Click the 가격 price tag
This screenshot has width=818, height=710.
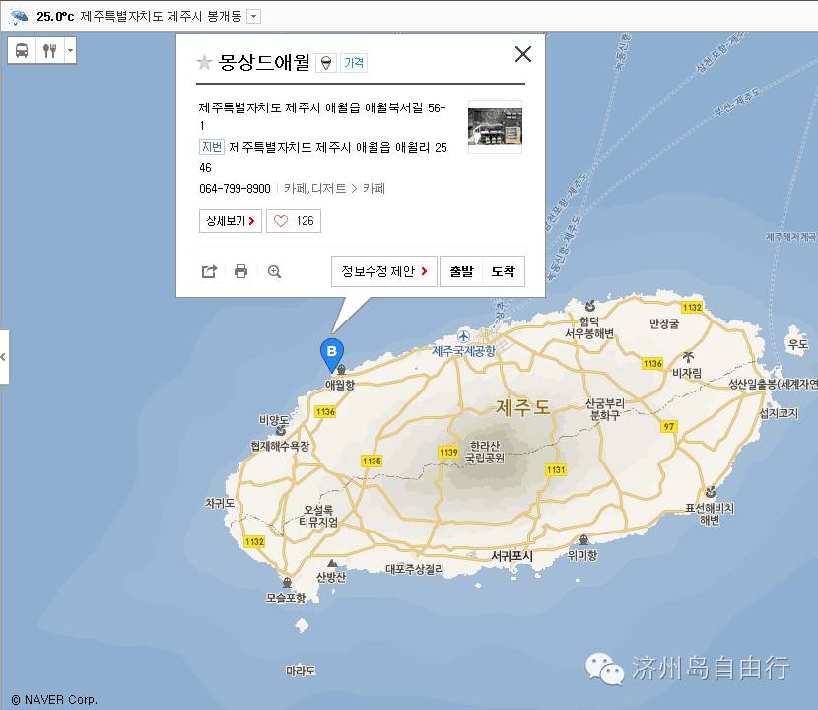(354, 63)
